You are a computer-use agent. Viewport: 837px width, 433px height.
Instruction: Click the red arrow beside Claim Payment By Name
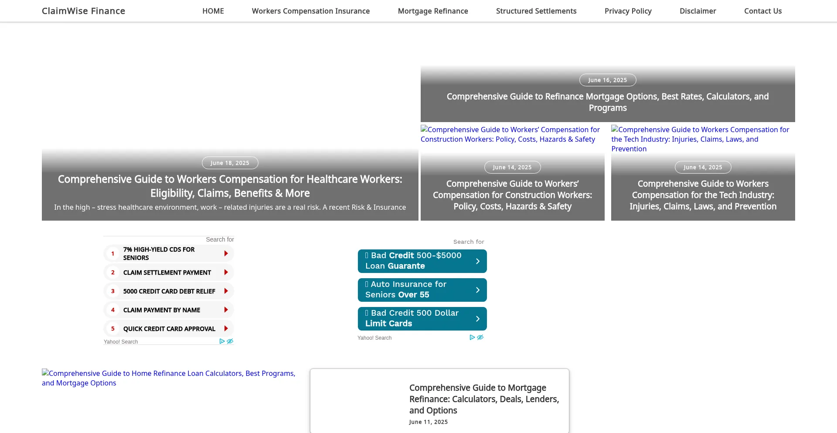point(226,310)
